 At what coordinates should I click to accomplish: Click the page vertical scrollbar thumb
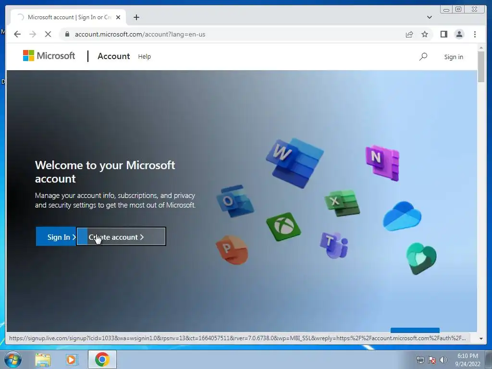[x=481, y=66]
